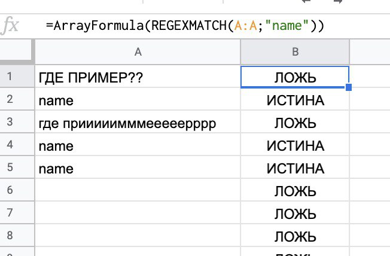Select cell B2 showing ИСТИНА
This screenshot has width=390, height=256.
coord(294,100)
